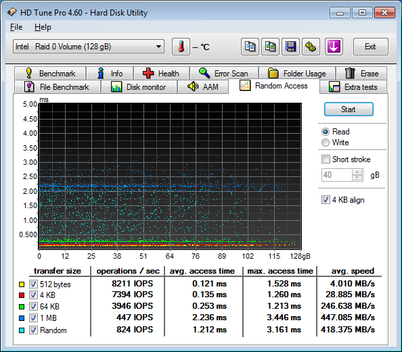This screenshot has height=352, width=402.
Task: Switch to the Extra tests tab
Action: point(353,87)
